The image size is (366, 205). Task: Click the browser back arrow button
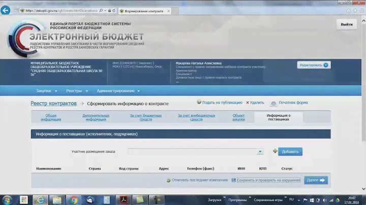click(6, 10)
